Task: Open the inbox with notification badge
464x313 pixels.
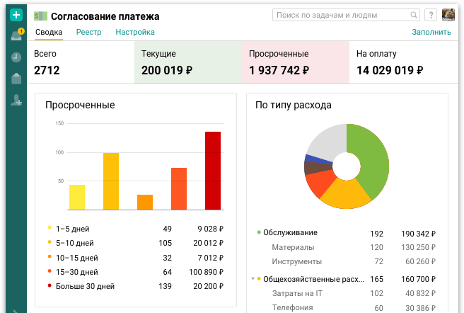Action: (x=16, y=36)
